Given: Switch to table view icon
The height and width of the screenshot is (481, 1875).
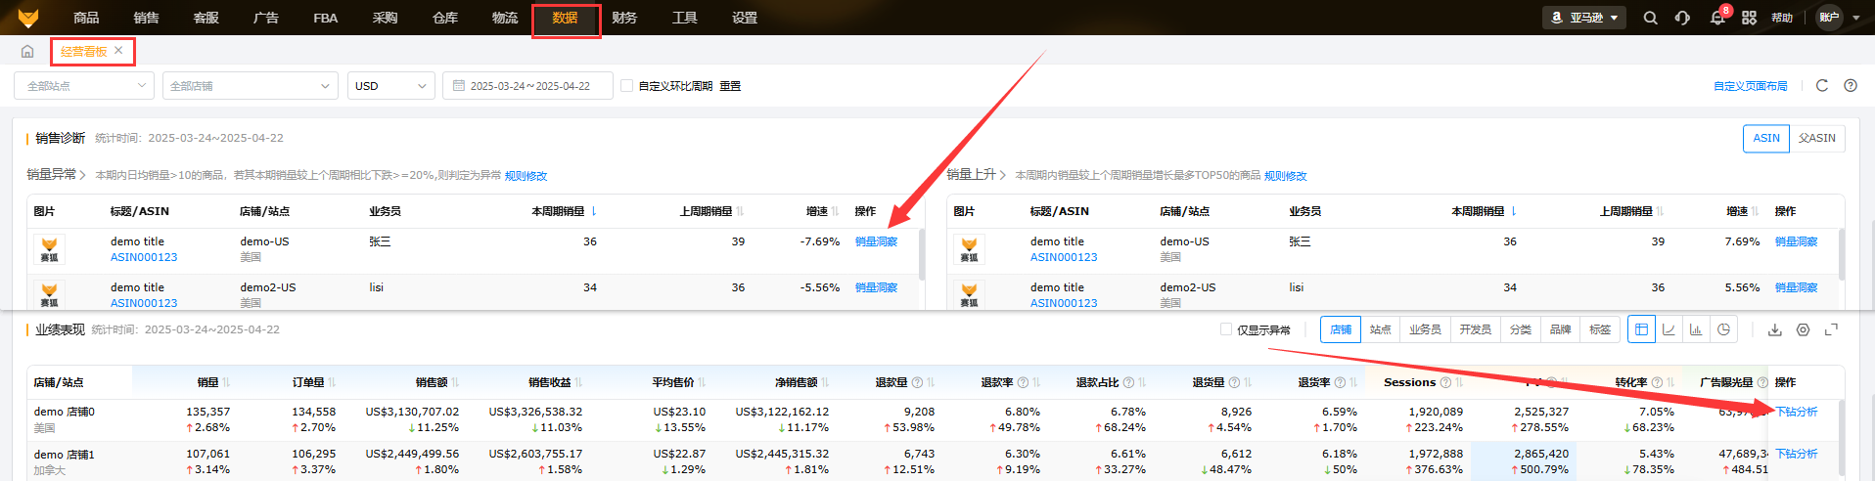Looking at the screenshot, I should [x=1641, y=329].
